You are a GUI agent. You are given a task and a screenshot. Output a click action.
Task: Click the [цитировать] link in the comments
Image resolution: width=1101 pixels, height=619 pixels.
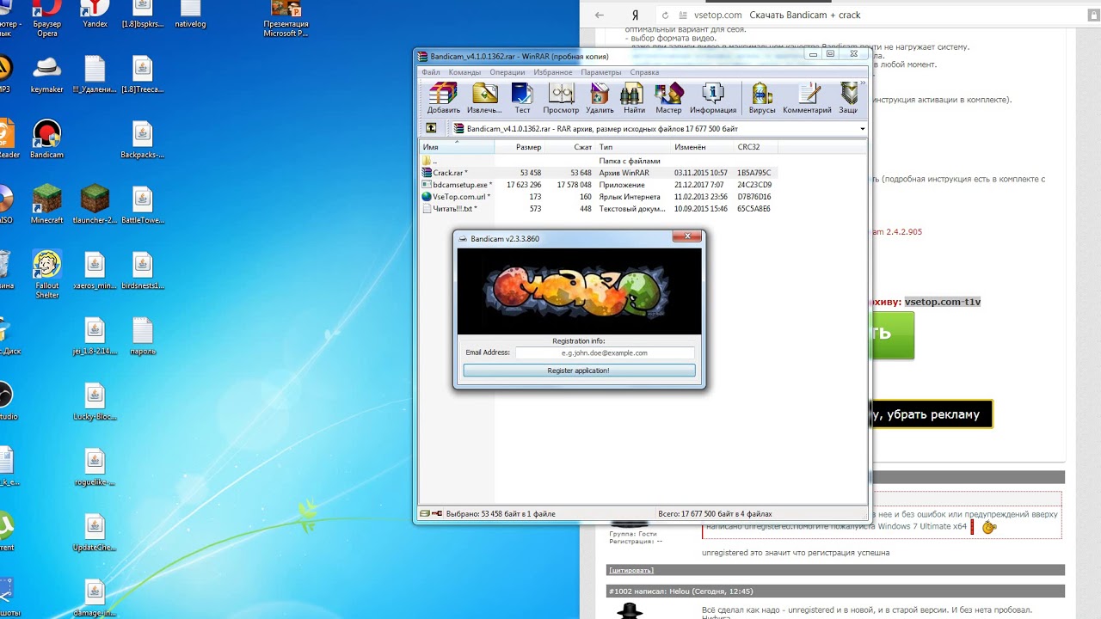click(x=630, y=570)
